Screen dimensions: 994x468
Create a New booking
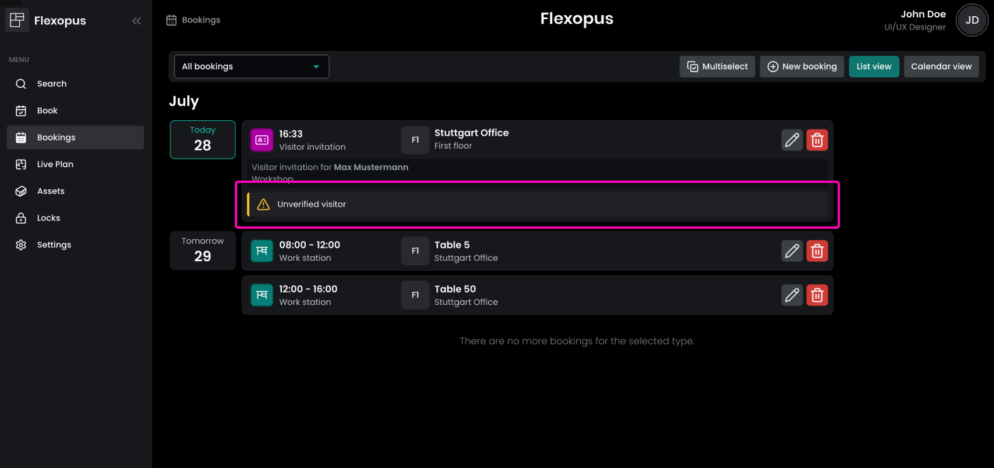tap(802, 67)
